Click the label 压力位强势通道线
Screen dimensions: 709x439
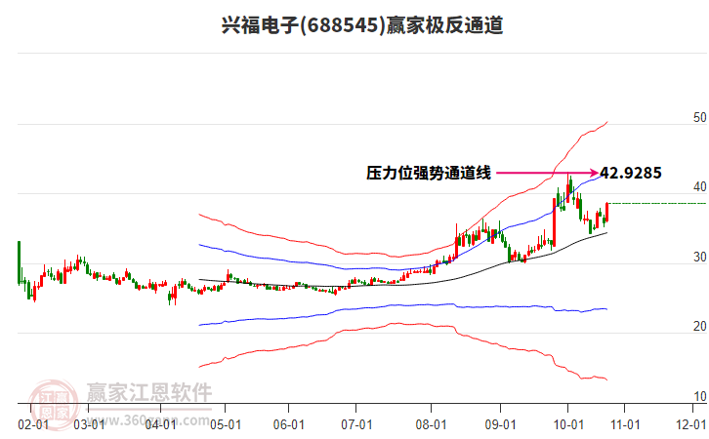[x=428, y=173]
